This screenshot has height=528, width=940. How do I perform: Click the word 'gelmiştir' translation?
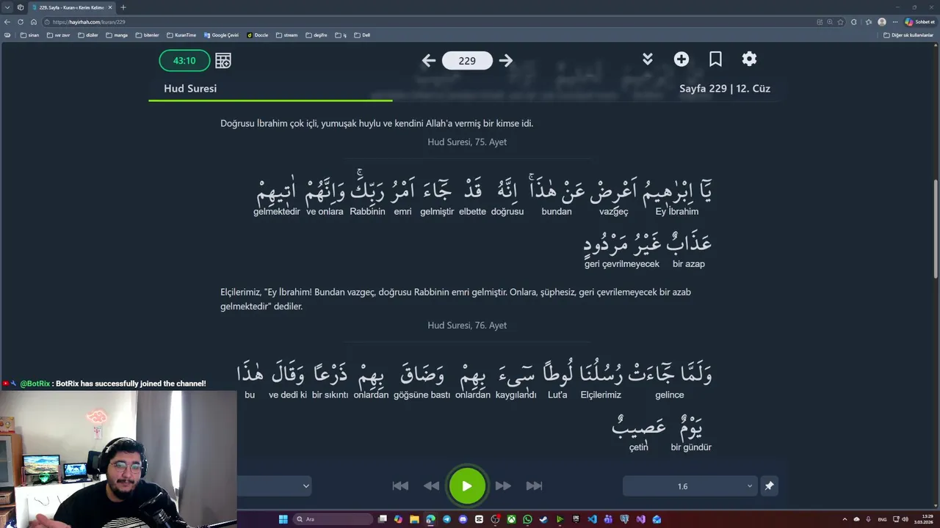(437, 211)
